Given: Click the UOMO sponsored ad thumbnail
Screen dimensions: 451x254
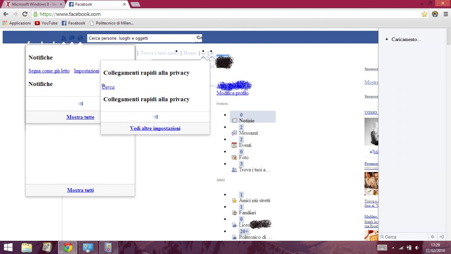Looking at the screenshot, I should (x=371, y=131).
